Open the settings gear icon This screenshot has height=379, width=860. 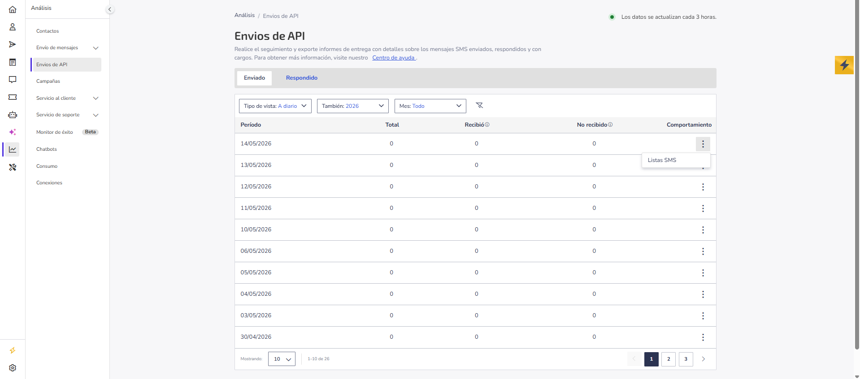point(13,368)
